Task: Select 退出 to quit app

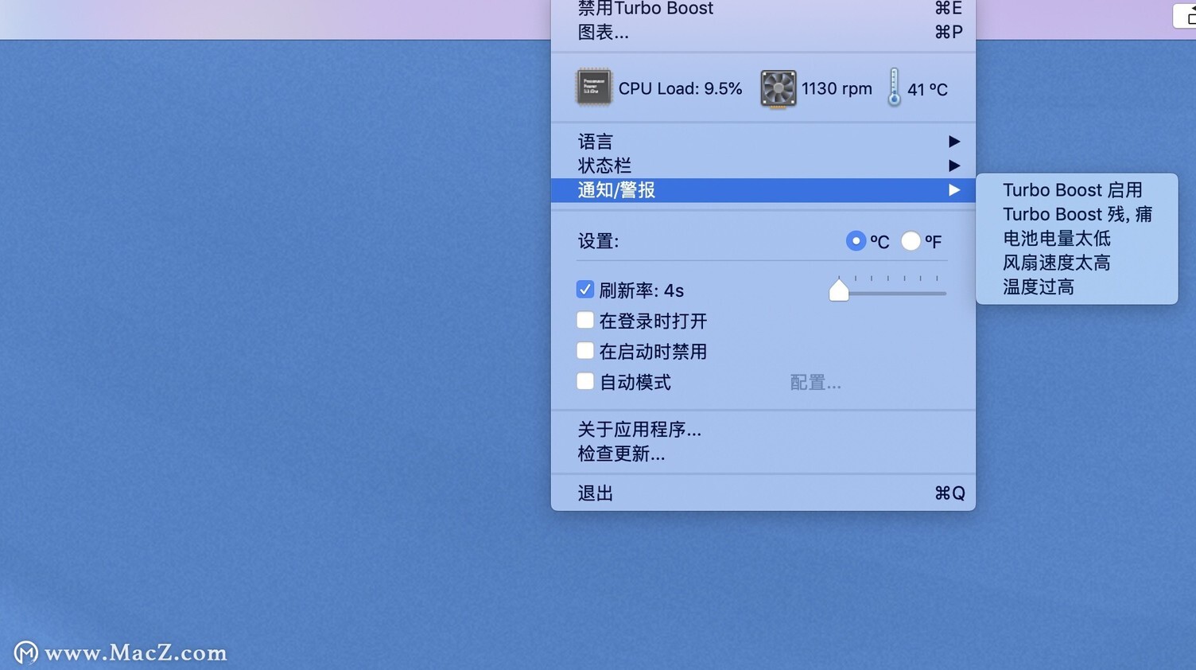Action: pyautogui.click(x=763, y=493)
